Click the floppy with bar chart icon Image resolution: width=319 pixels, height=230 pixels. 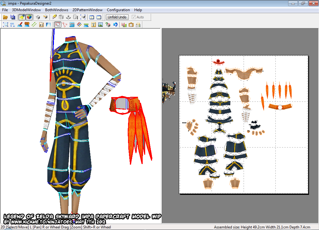124,25
